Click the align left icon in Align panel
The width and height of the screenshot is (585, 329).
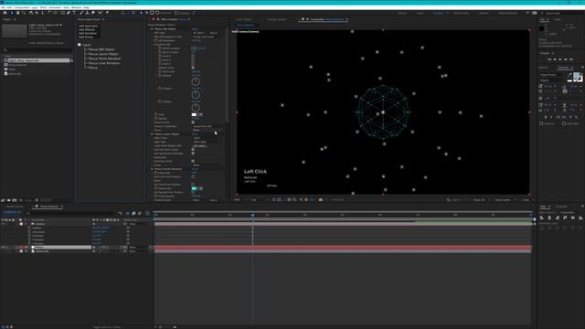pos(542,218)
